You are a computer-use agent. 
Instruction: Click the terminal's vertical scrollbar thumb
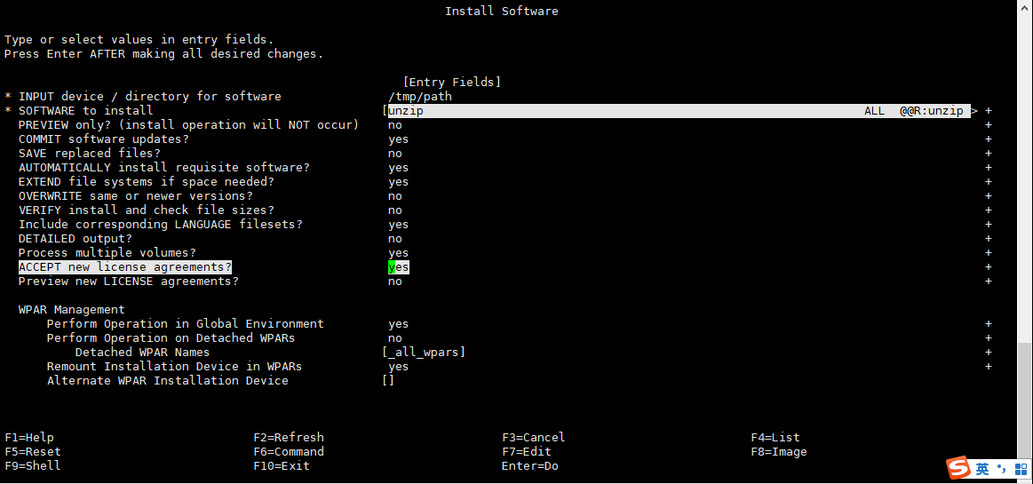(x=1024, y=399)
